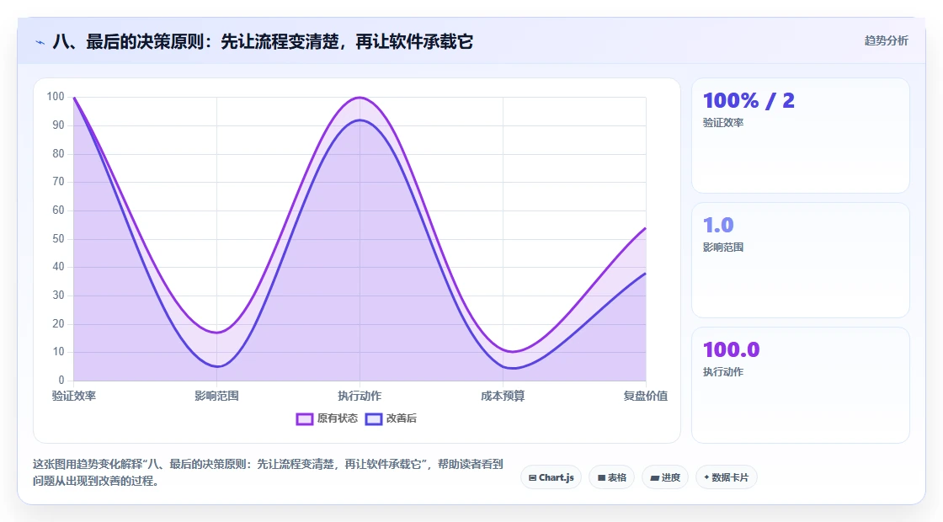Toggle the 改善后 legend swatch

[x=374, y=419]
